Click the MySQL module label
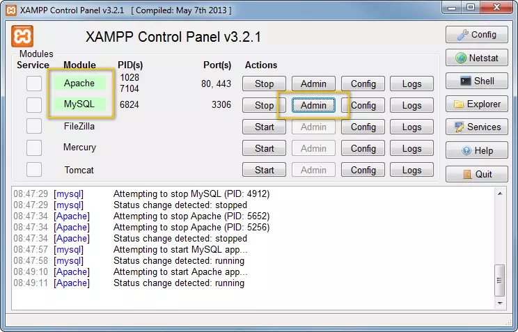The height and width of the screenshot is (332, 518). click(x=79, y=104)
